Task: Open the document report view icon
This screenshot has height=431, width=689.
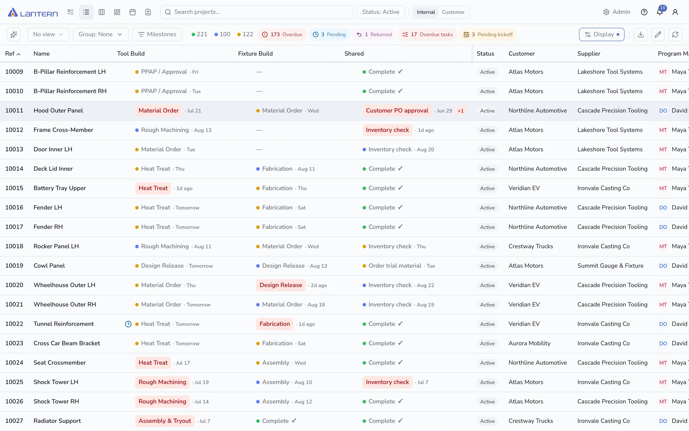Action: point(148,12)
